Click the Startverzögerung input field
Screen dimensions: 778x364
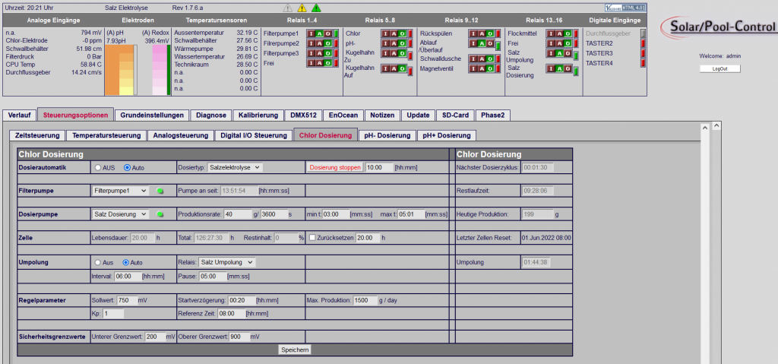[241, 300]
